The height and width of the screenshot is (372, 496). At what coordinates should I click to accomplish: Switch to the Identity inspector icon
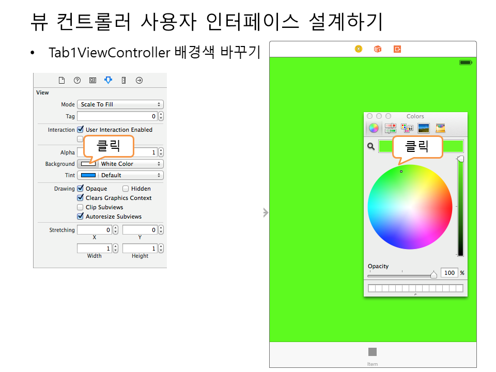tap(92, 80)
